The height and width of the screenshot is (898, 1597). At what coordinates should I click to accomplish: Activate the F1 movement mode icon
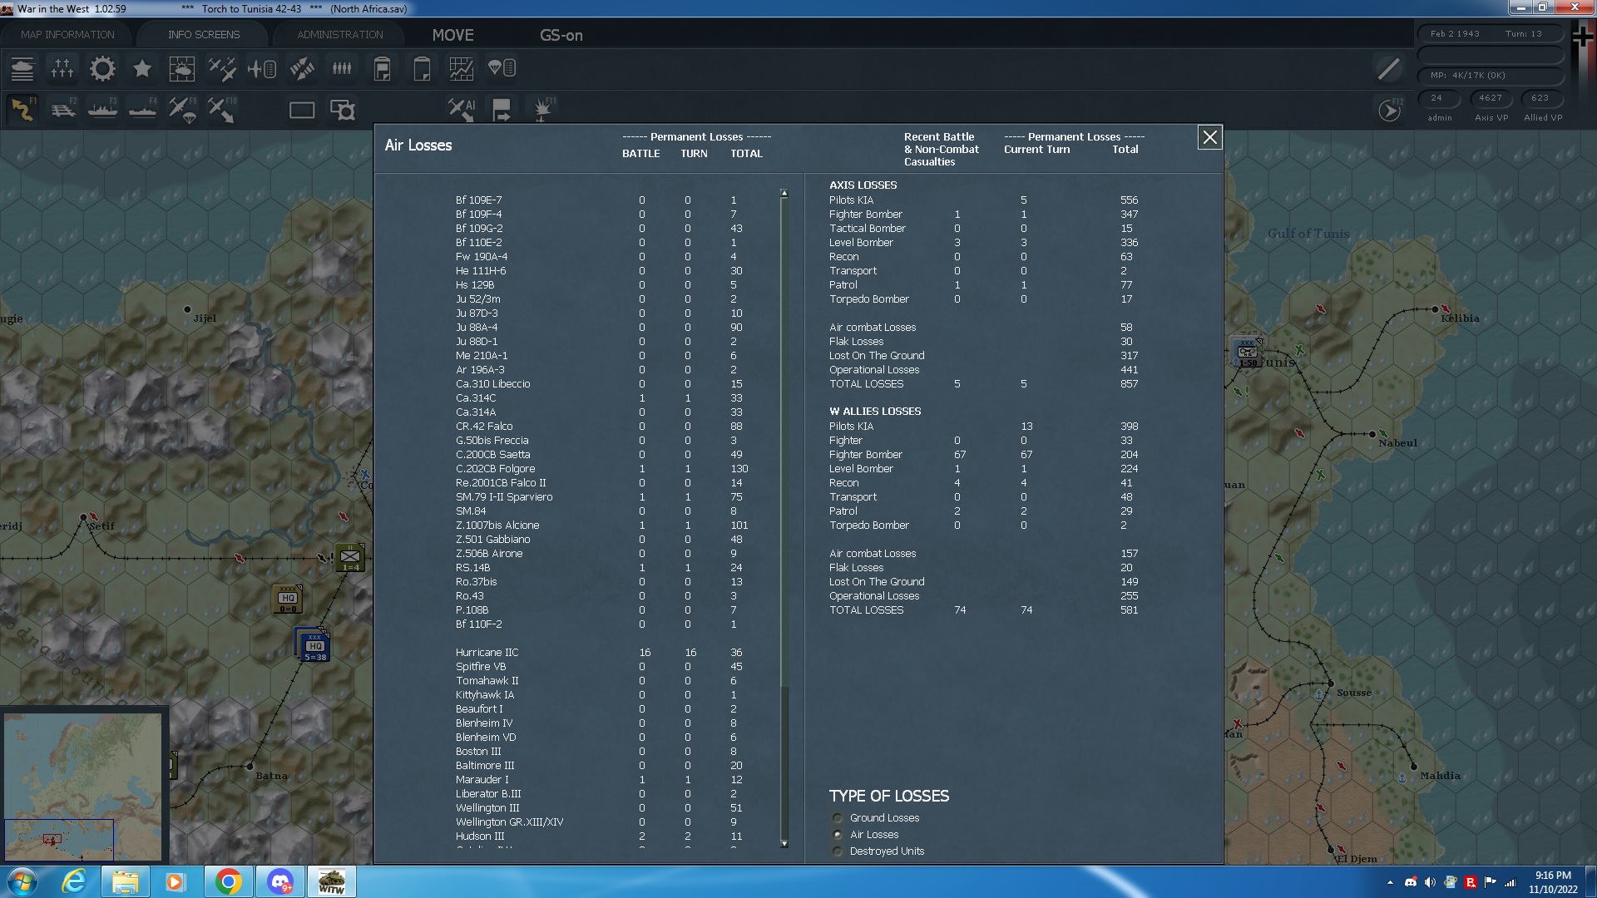(22, 109)
